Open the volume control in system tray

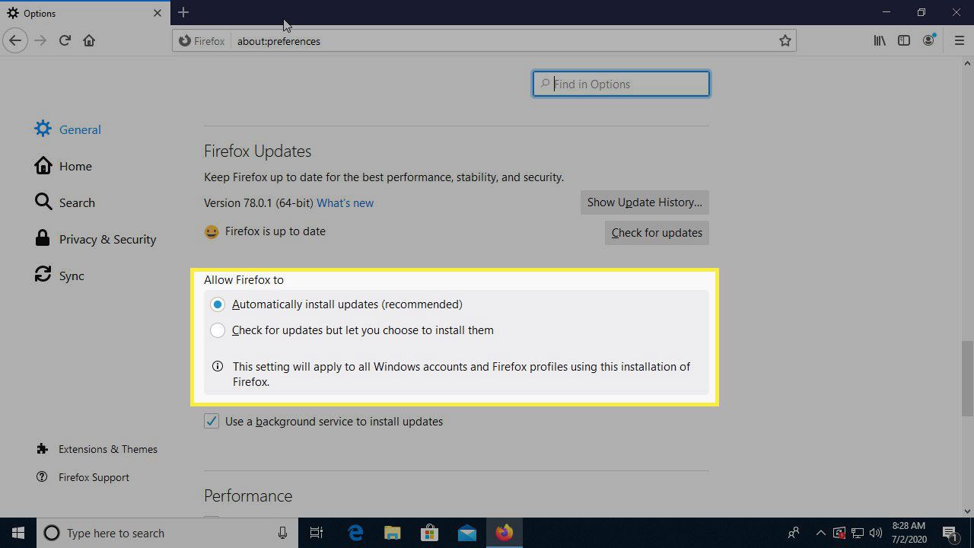pos(875,533)
